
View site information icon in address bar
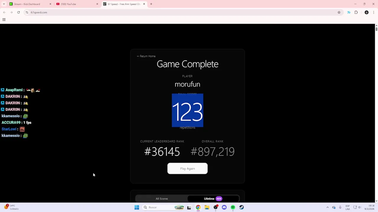click(27, 12)
